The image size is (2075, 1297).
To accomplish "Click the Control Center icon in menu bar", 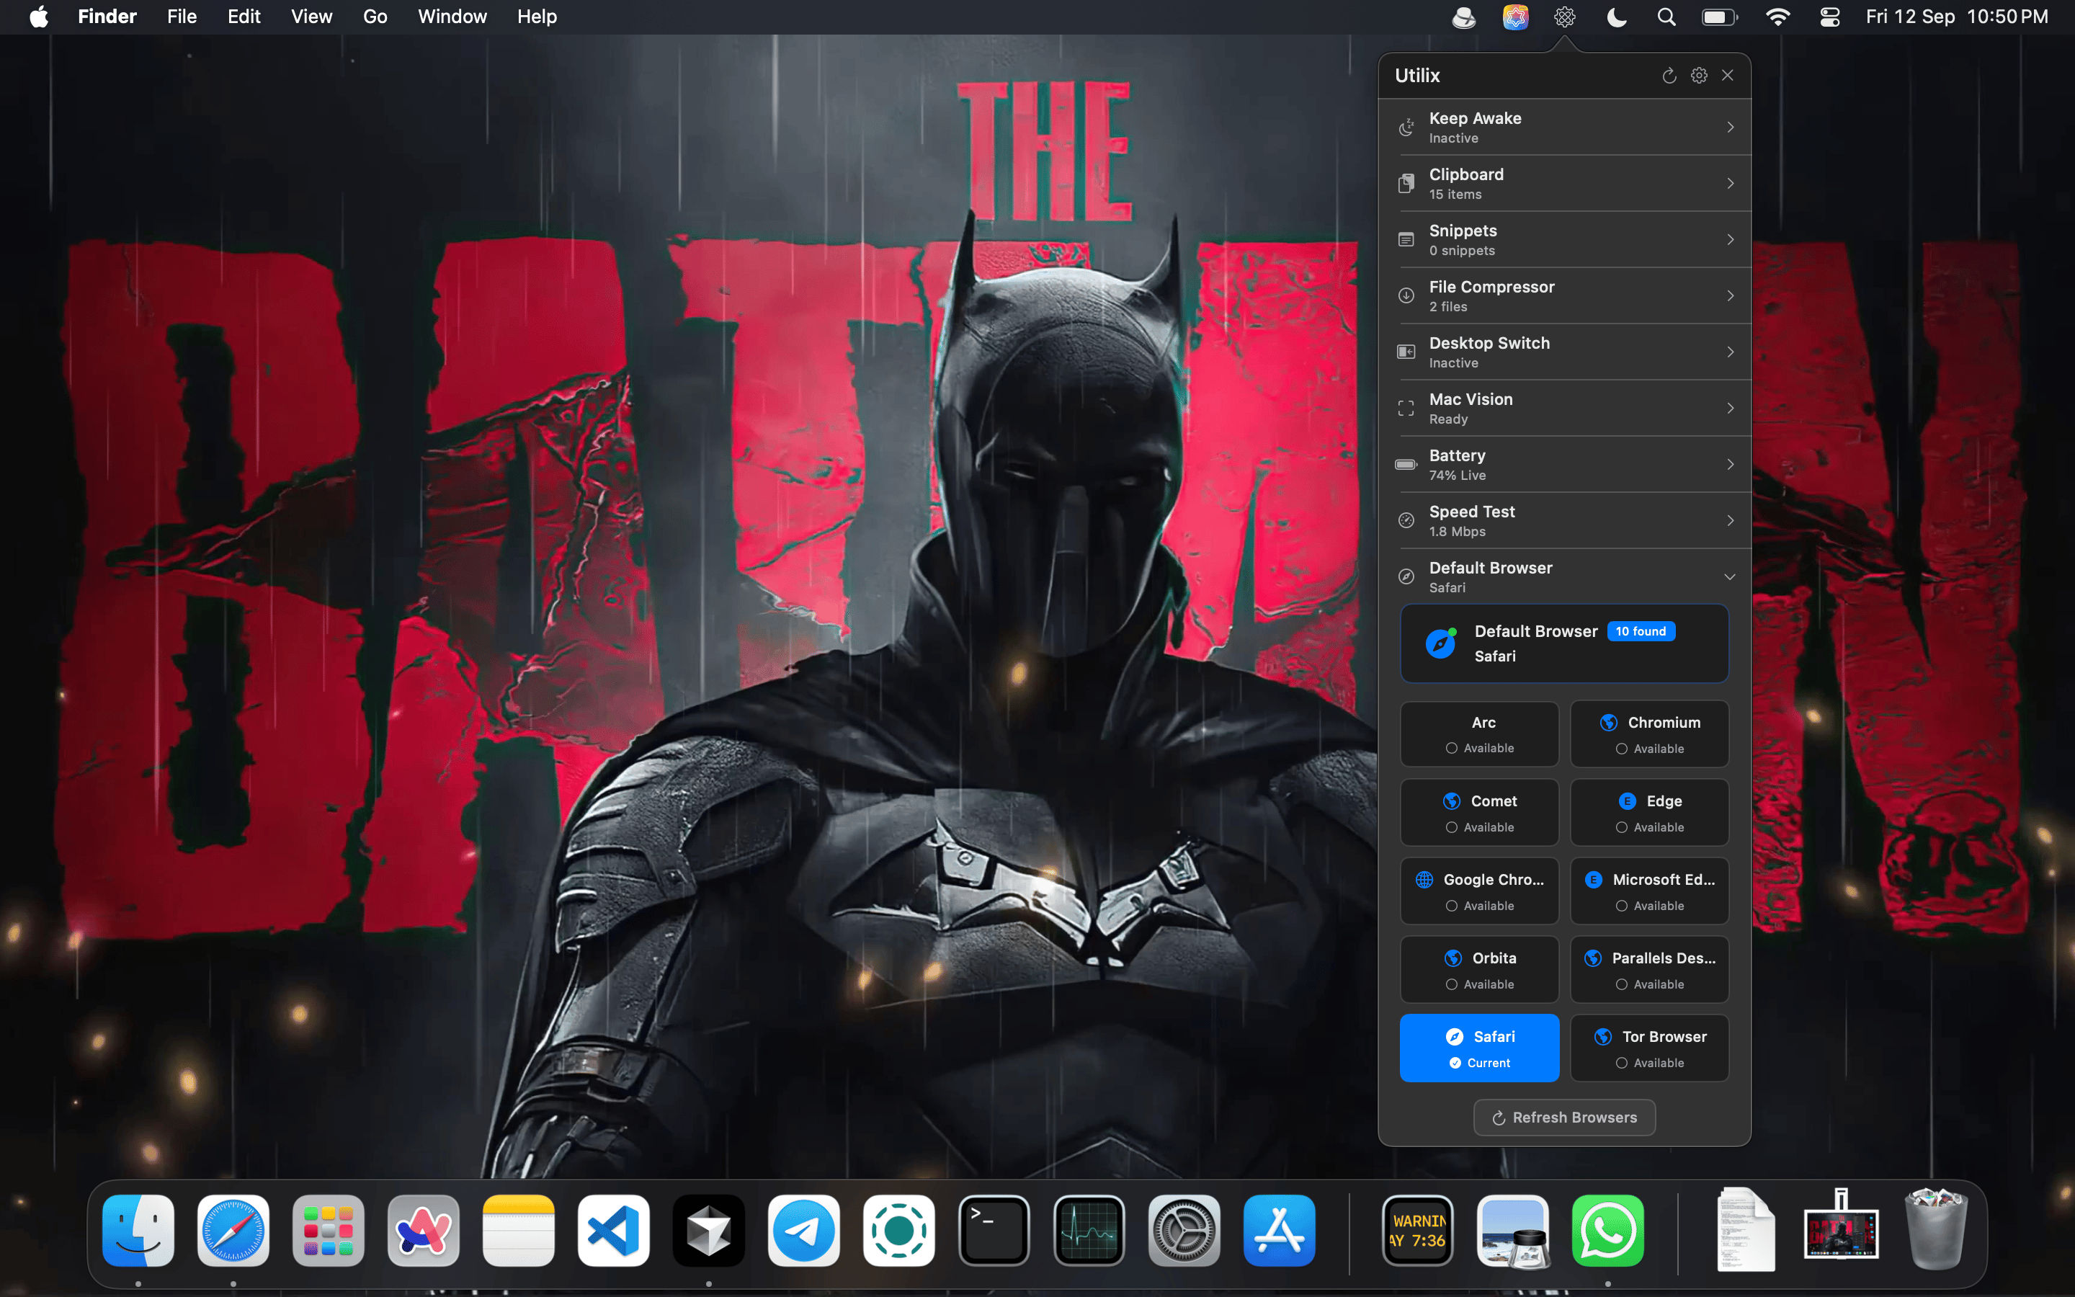I will coord(1829,17).
